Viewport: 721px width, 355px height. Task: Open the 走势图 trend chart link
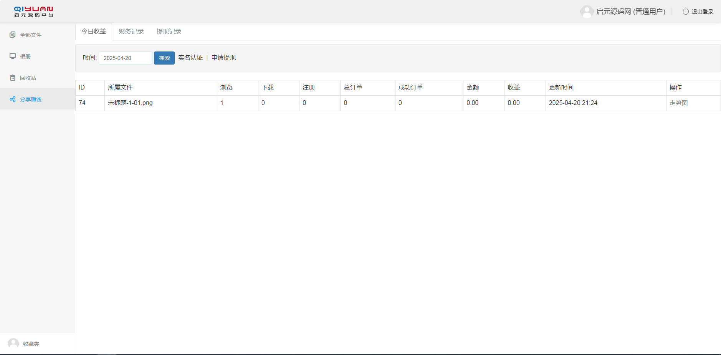pos(678,103)
